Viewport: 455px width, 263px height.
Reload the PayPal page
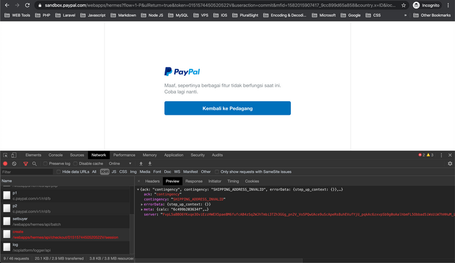(x=28, y=5)
